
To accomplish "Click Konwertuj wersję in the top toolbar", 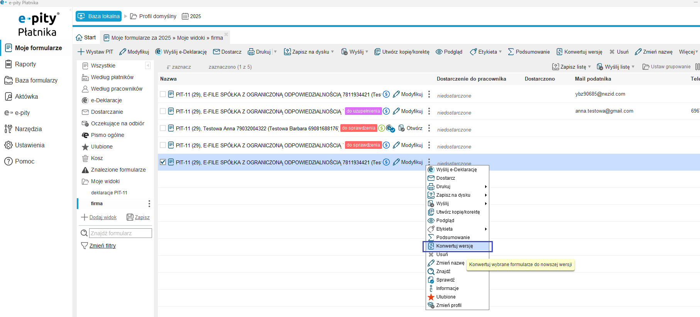I will [579, 52].
